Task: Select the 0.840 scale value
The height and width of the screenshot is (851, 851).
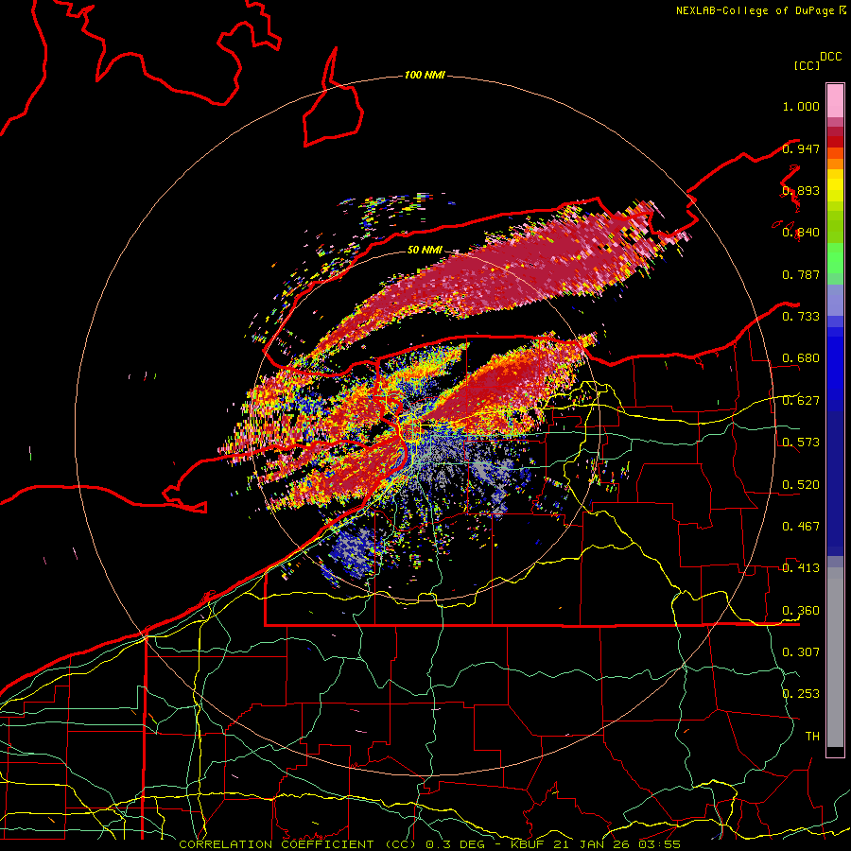Action: pos(801,233)
